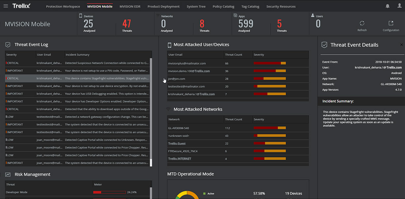Image resolution: width=405 pixels, height=199 pixels.
Task: Select jon@jon.com user row
Action: (x=238, y=79)
